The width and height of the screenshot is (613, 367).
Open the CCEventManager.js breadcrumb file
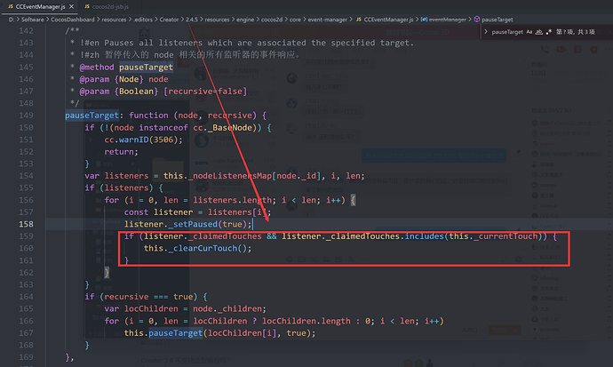tap(388, 20)
